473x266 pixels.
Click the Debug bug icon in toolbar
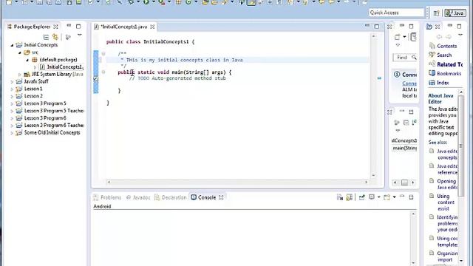(x=131, y=2)
